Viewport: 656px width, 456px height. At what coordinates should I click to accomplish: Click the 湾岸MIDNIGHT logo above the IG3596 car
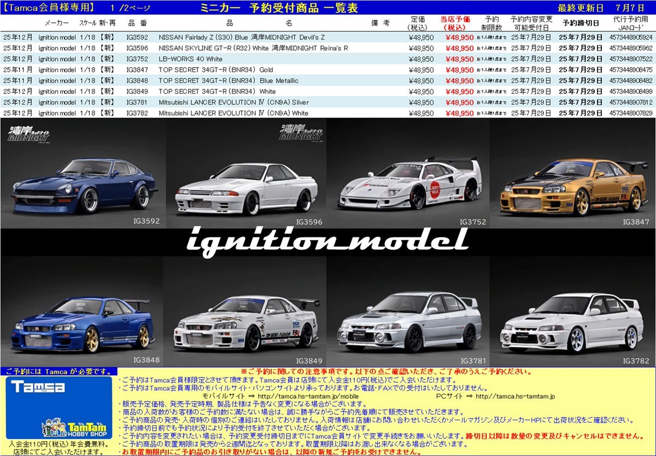[x=300, y=132]
